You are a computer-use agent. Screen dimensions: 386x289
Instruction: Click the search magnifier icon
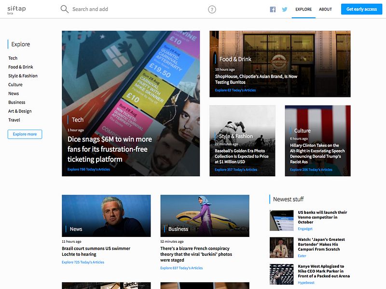65,9
